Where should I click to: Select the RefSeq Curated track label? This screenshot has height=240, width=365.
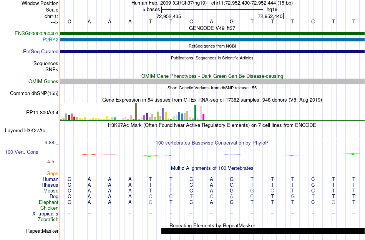[41, 51]
